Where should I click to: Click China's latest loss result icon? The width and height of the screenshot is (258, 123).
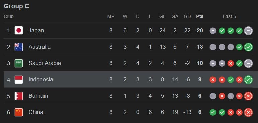(248, 113)
